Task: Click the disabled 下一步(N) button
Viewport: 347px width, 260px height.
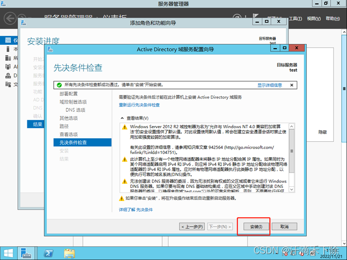Action: pos(220,226)
